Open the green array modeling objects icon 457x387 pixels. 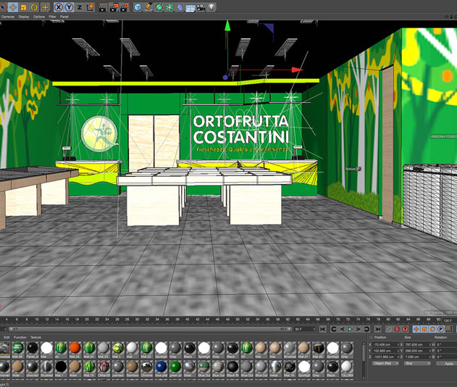tap(169, 7)
